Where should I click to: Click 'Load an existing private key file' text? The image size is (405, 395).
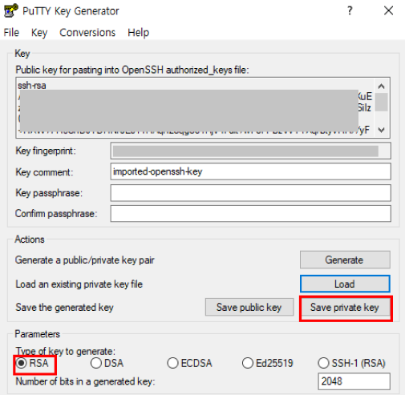pos(79,284)
